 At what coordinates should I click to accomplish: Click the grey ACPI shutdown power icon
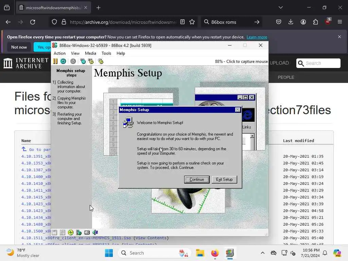(x=73, y=61)
